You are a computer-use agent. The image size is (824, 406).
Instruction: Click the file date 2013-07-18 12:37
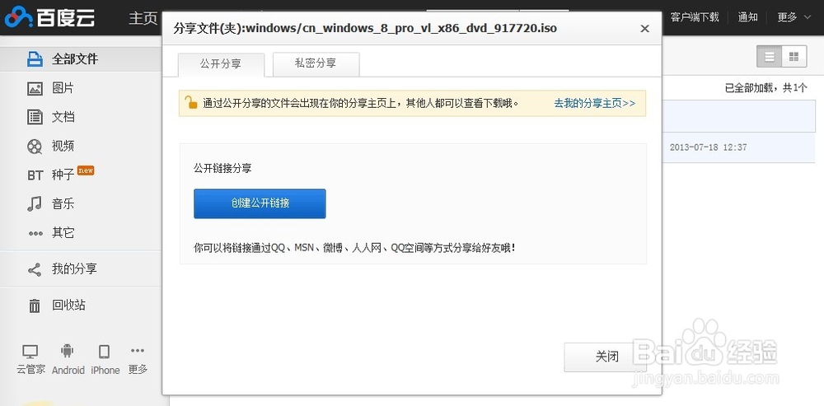point(708,147)
